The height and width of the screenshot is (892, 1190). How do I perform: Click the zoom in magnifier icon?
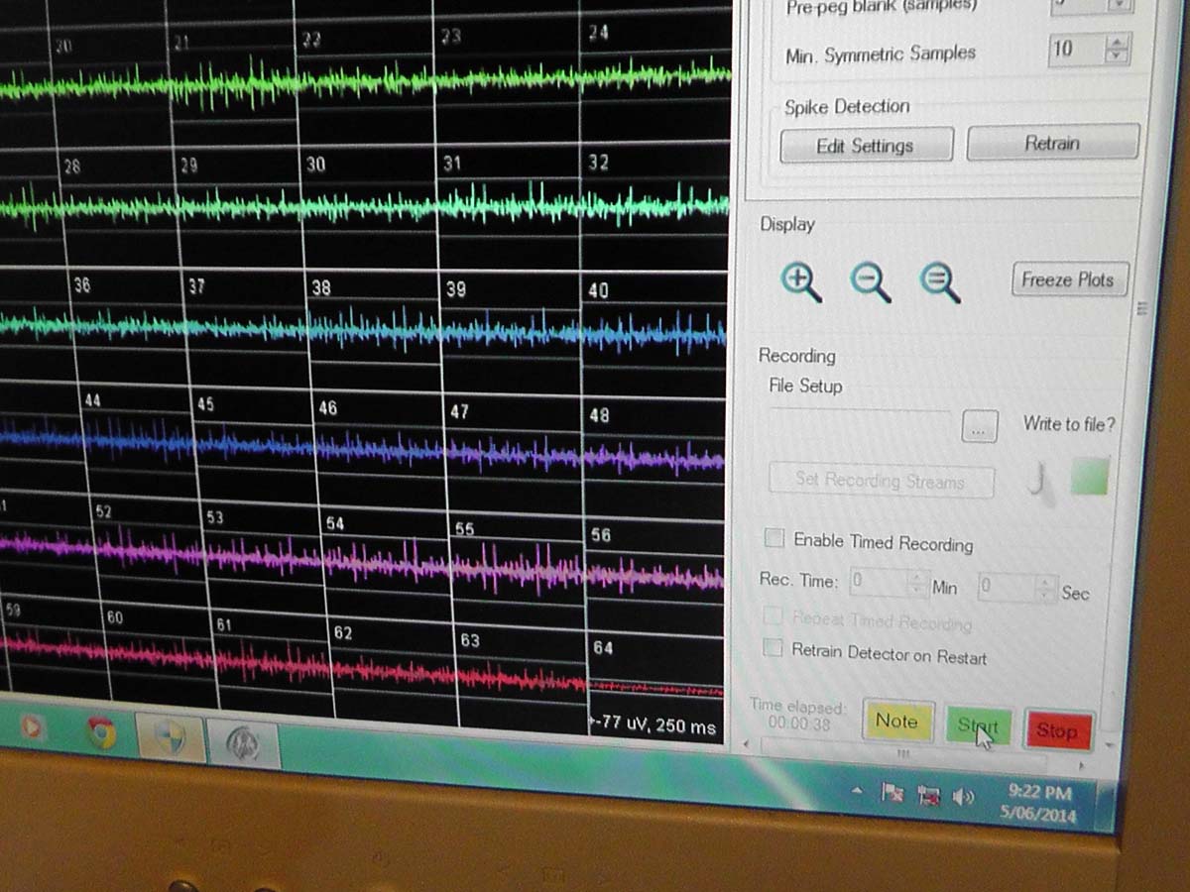(800, 282)
